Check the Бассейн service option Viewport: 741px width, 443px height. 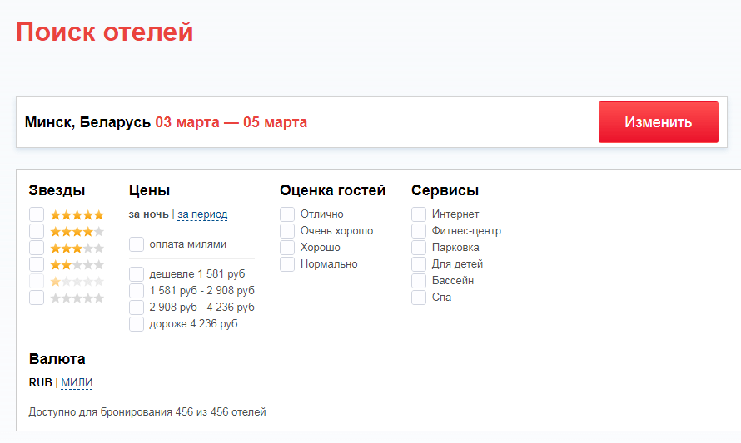(x=419, y=281)
